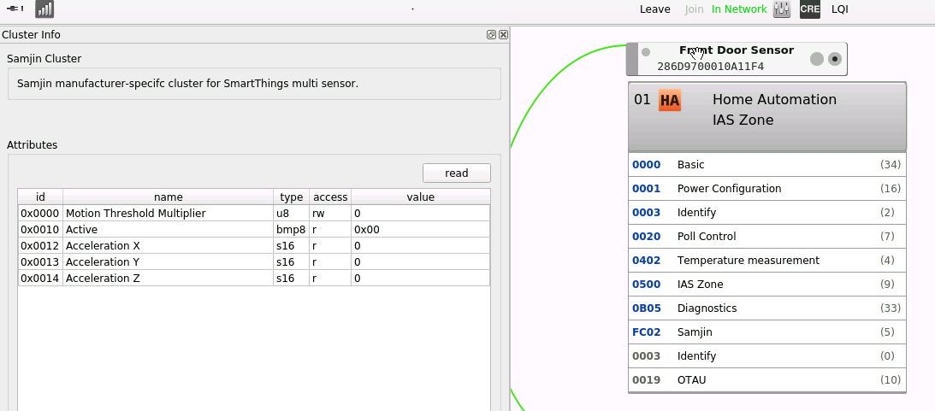Open the 0001 Power Configuration cluster
The width and height of the screenshot is (935, 411).
[x=767, y=189]
